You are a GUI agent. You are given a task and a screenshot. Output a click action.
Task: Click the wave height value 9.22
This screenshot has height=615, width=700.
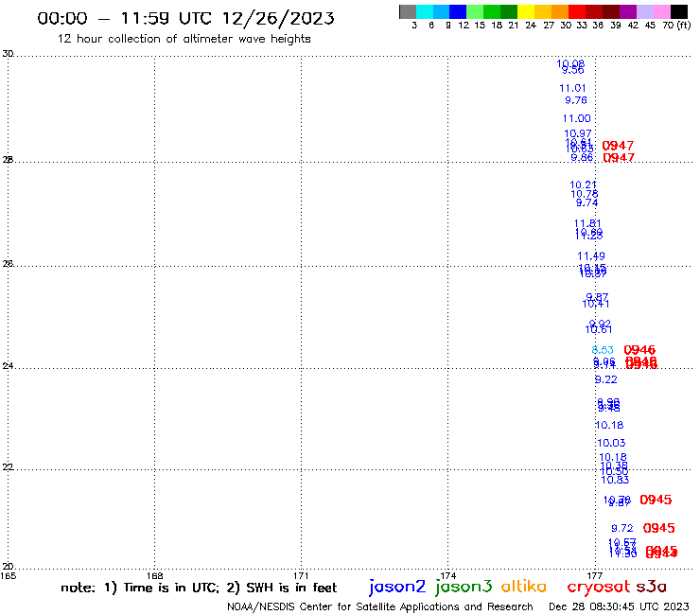click(x=605, y=379)
